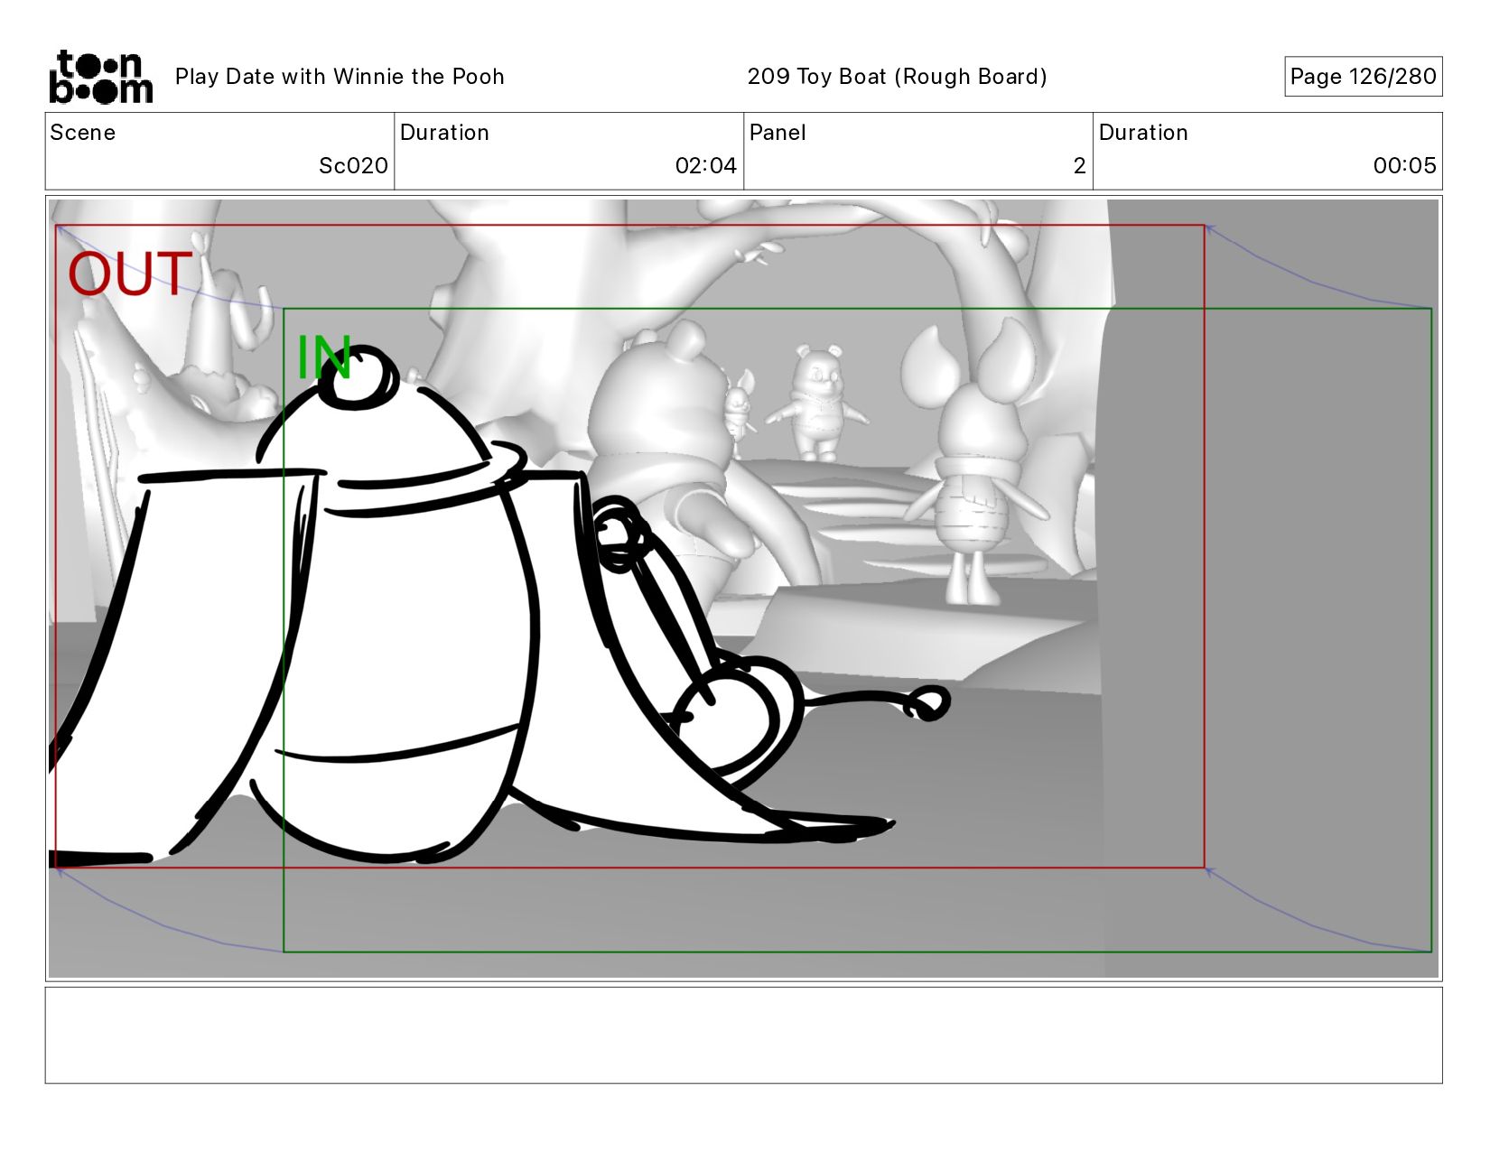Click the 'Page 126/280' box
Image resolution: width=1490 pixels, height=1151 pixels.
[1363, 77]
